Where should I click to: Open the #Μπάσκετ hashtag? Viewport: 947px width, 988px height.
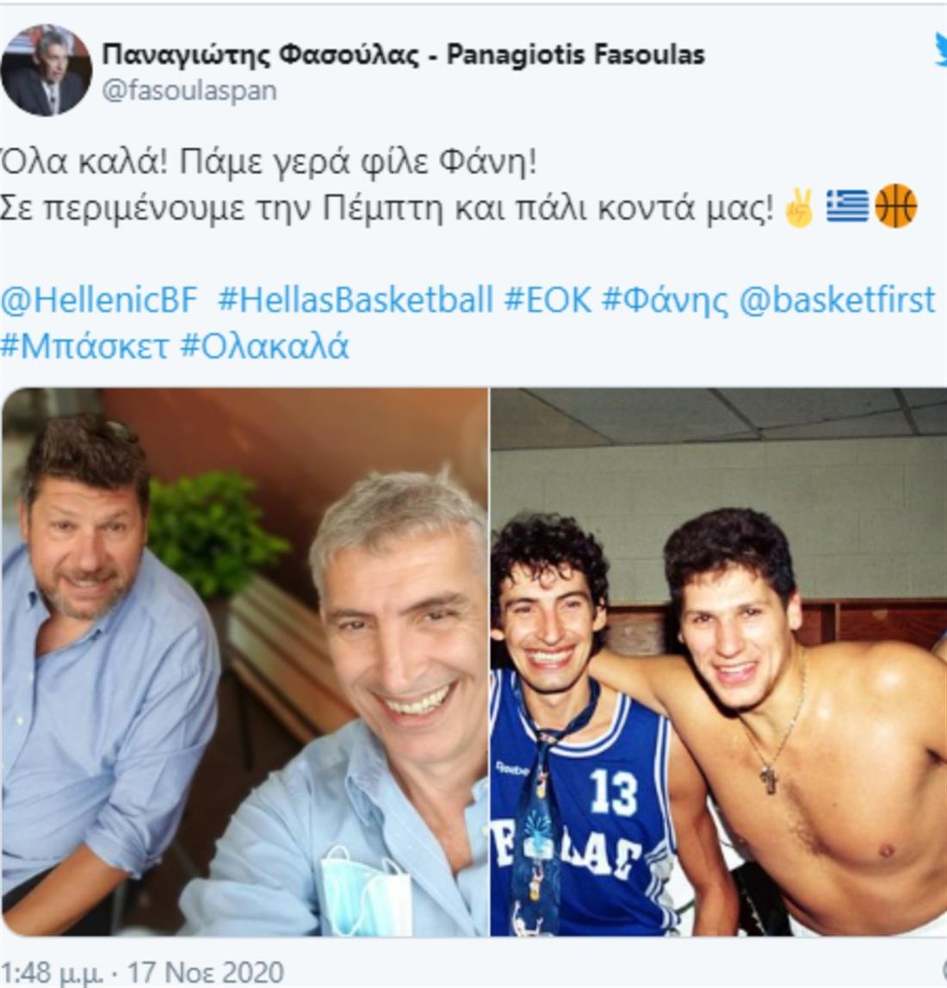(85, 346)
